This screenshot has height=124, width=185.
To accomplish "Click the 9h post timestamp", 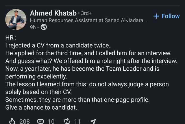I will point(33,27).
